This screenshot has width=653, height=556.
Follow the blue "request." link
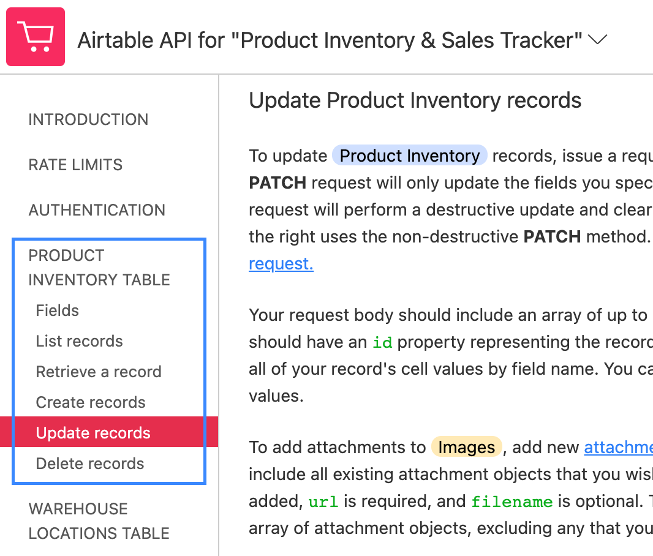[x=281, y=264]
